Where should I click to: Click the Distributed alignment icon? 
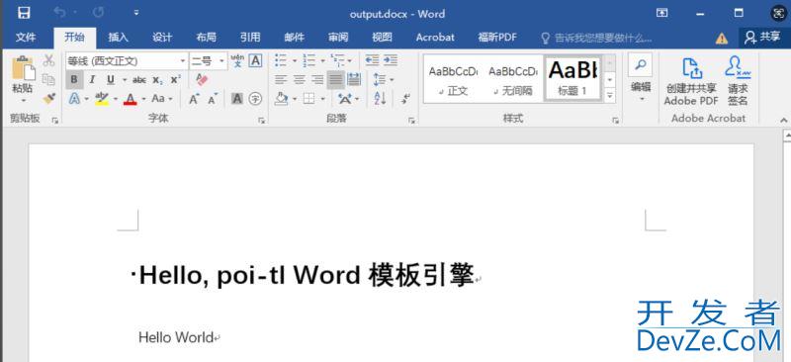(354, 80)
